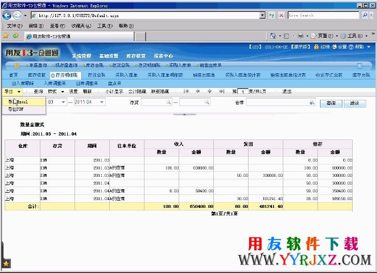Click 小计显示 subtotal display button
The image size is (377, 273).
(x=114, y=92)
